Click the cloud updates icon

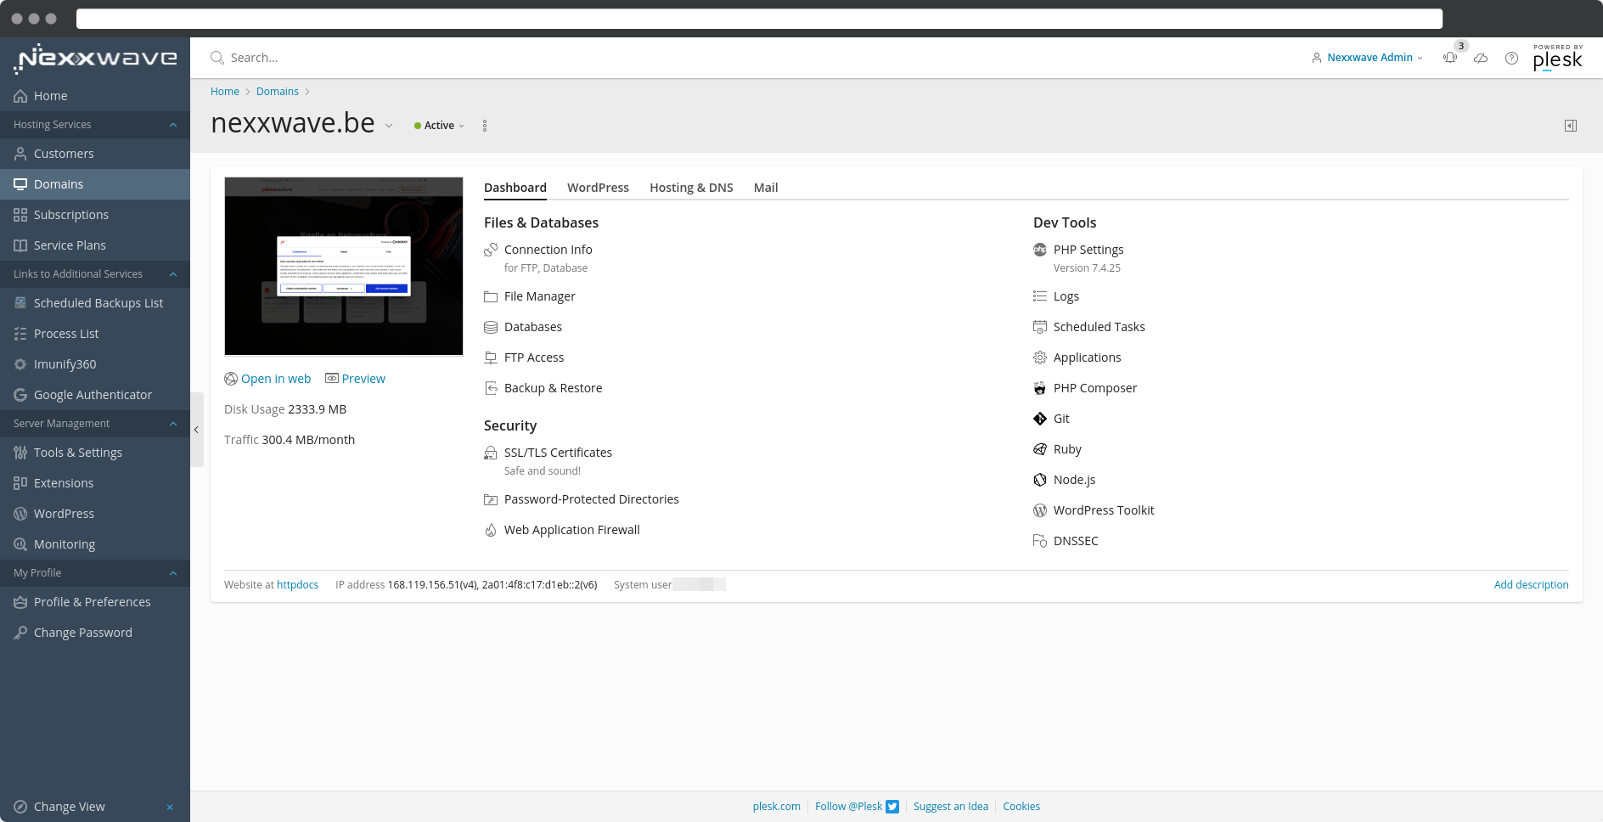coord(1481,58)
